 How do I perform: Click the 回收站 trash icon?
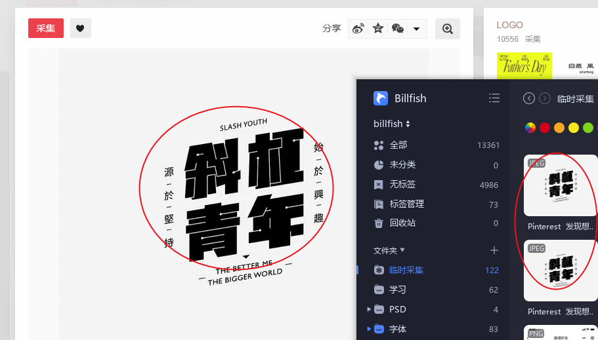pyautogui.click(x=378, y=223)
